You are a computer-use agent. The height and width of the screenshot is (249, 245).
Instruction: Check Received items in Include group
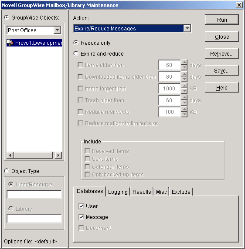(87, 151)
